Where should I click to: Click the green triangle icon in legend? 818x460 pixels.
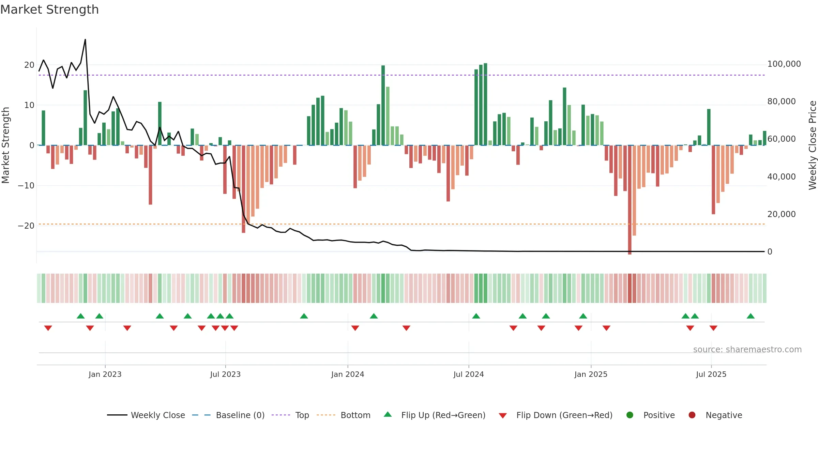point(388,414)
